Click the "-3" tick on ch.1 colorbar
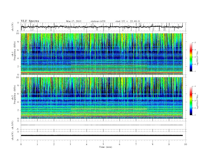The height and width of the screenshot is (162, 209). [195, 43]
